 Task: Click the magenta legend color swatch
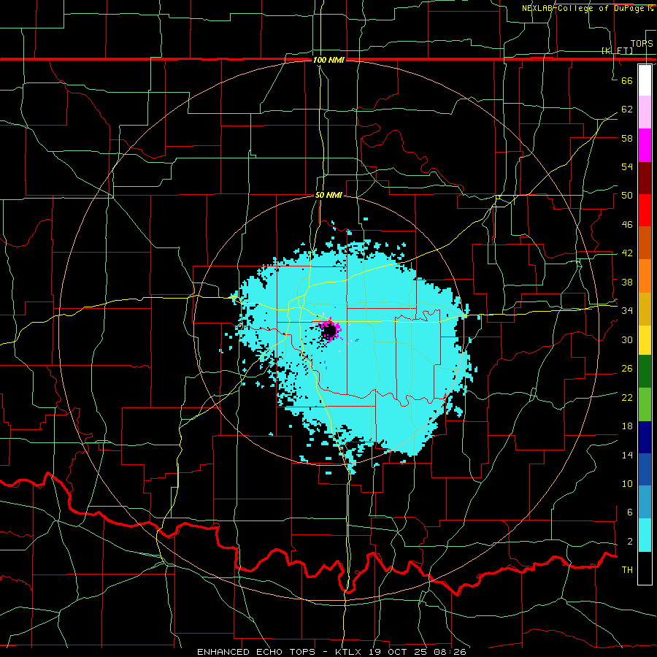[645, 145]
